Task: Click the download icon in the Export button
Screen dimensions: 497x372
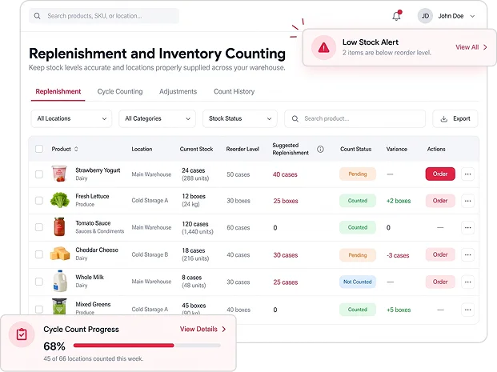Action: pyautogui.click(x=444, y=119)
